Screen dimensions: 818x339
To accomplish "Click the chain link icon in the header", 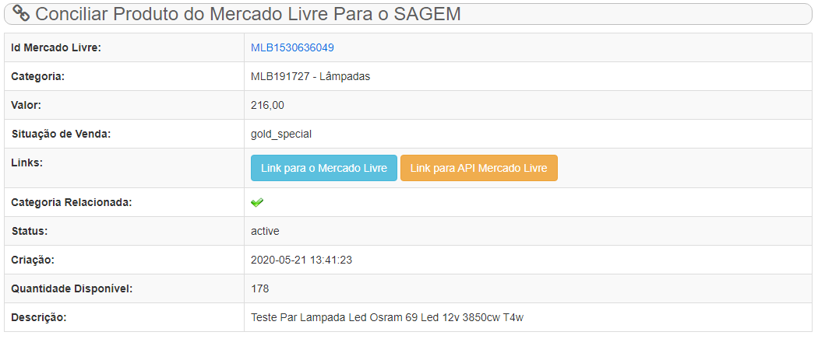I will click(x=21, y=13).
